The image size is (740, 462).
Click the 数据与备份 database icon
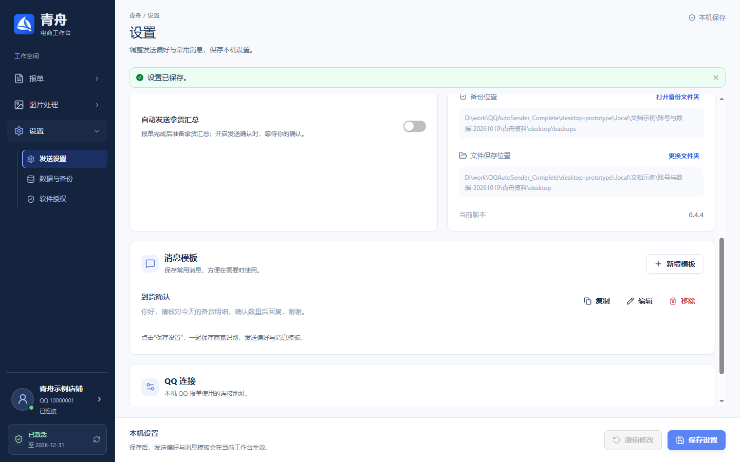coord(31,179)
